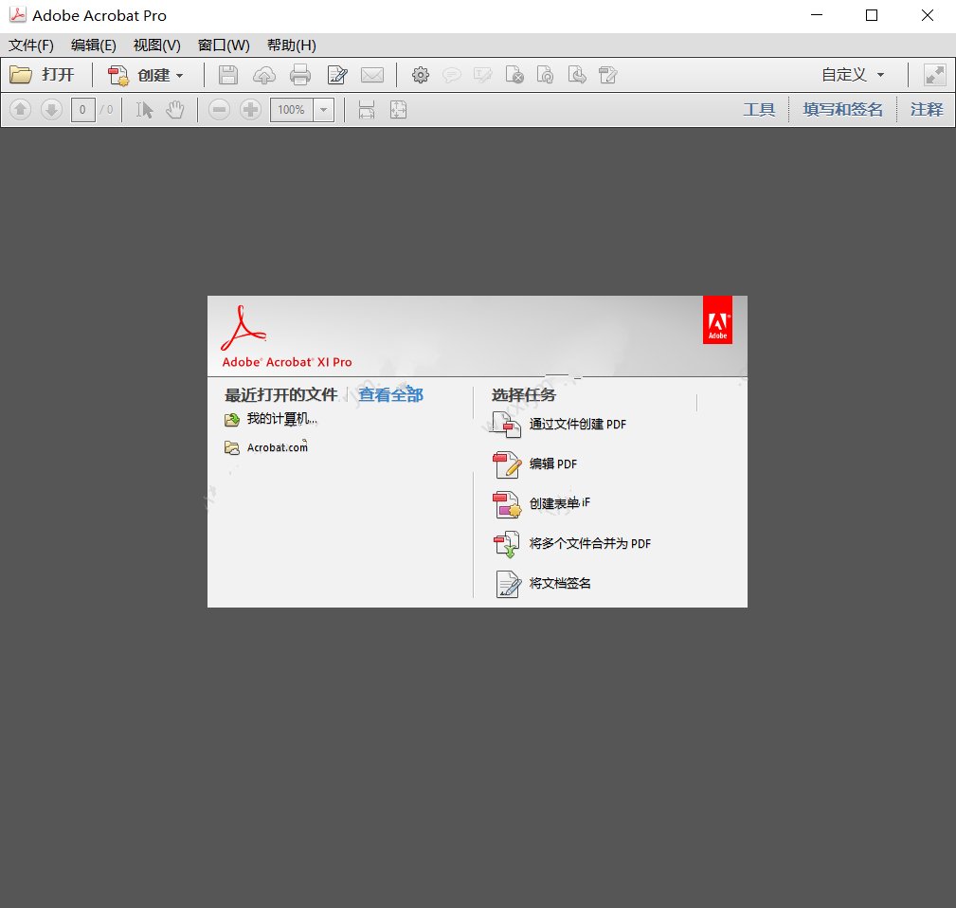Screen dimensions: 956x908
Task: Select 将多个文件合并为 PDF task
Action: [589, 543]
